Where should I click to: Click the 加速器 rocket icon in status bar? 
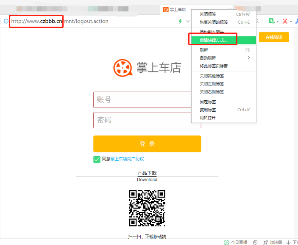pos(265,242)
